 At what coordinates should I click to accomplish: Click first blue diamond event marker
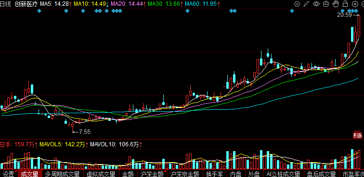tap(39, 11)
